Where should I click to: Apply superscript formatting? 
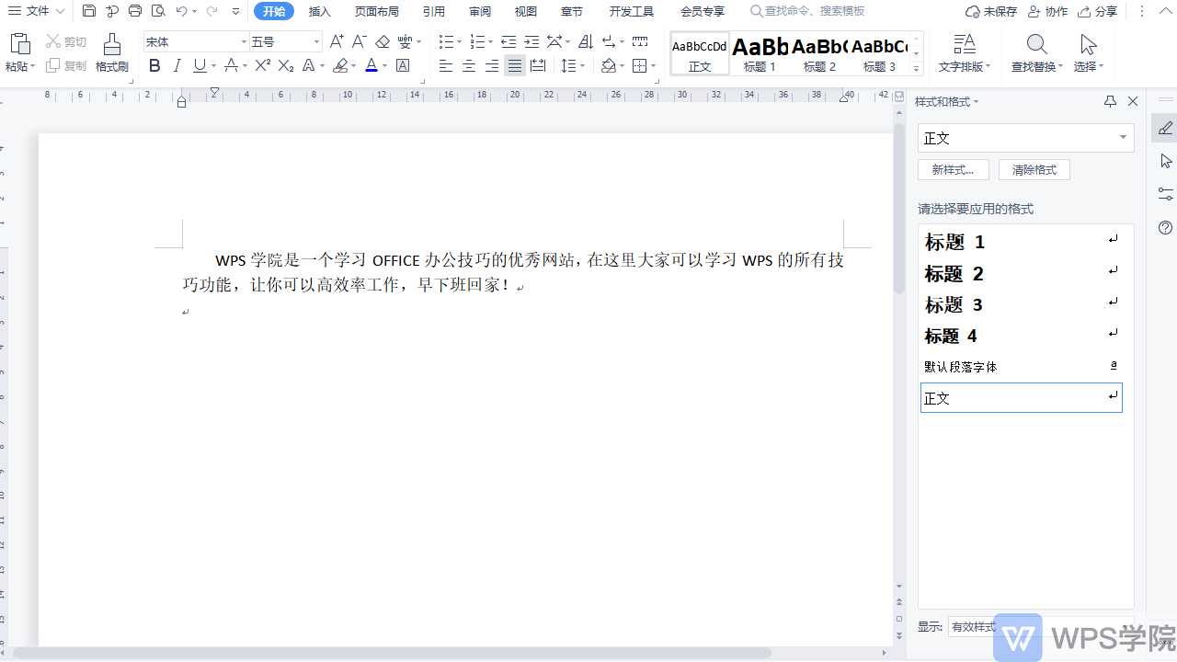coord(262,65)
